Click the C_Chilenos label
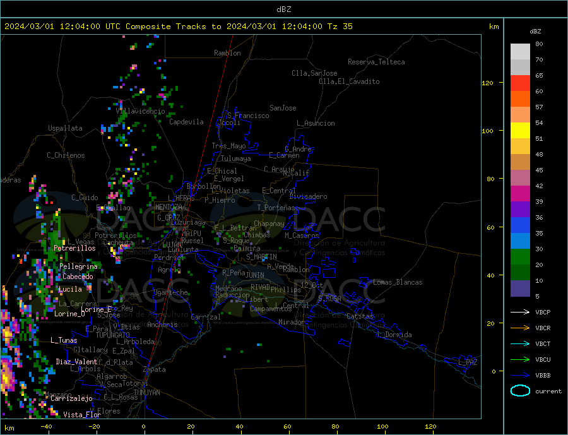 tap(66, 155)
